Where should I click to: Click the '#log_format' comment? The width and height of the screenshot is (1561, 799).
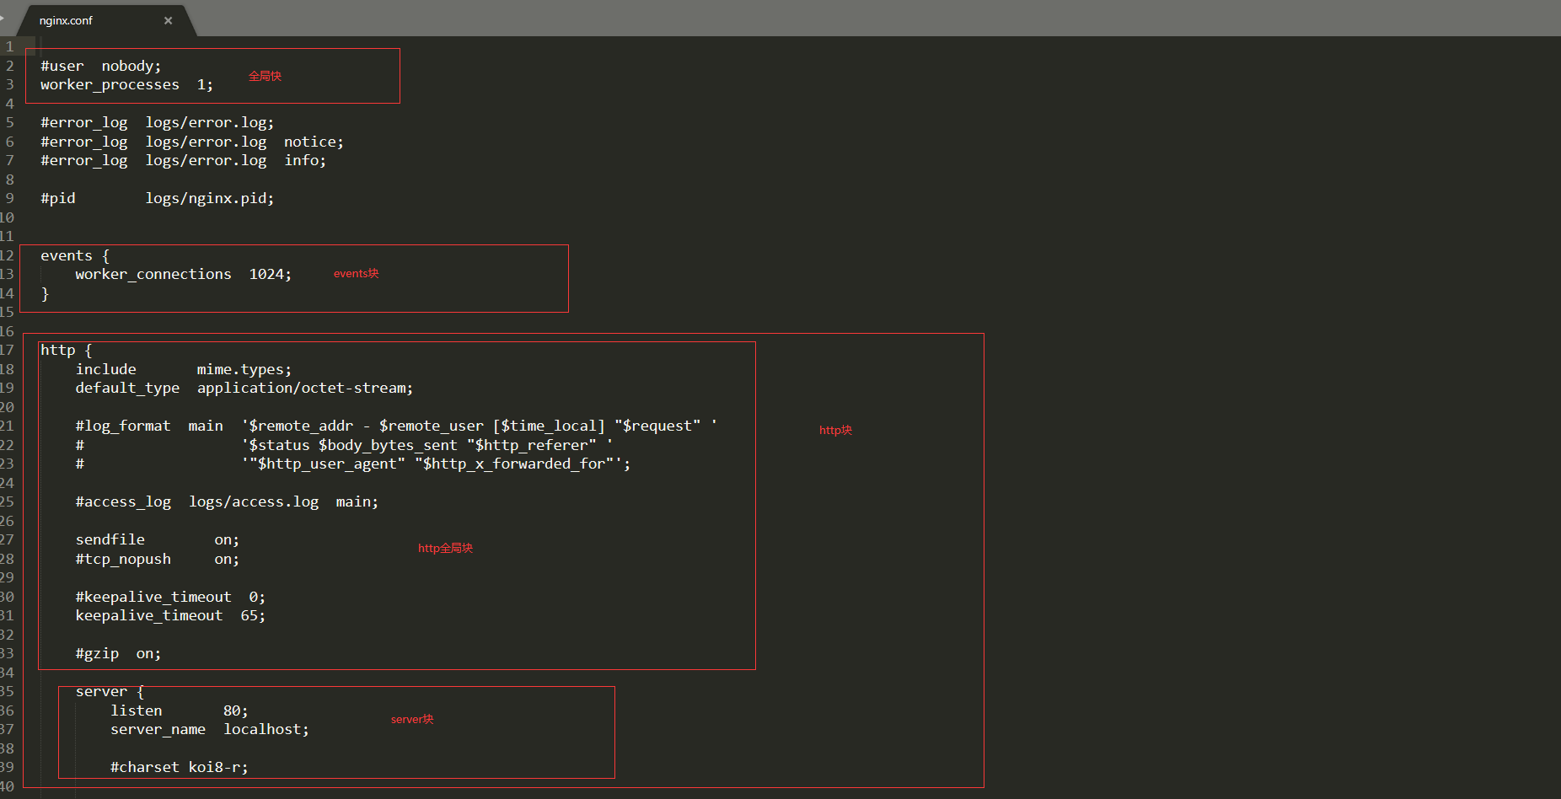[x=123, y=426]
